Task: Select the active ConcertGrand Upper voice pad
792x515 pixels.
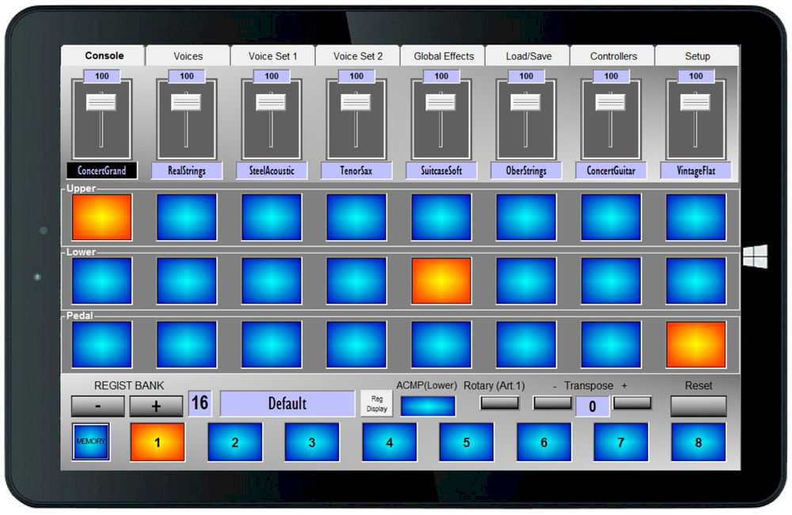Action: click(101, 217)
